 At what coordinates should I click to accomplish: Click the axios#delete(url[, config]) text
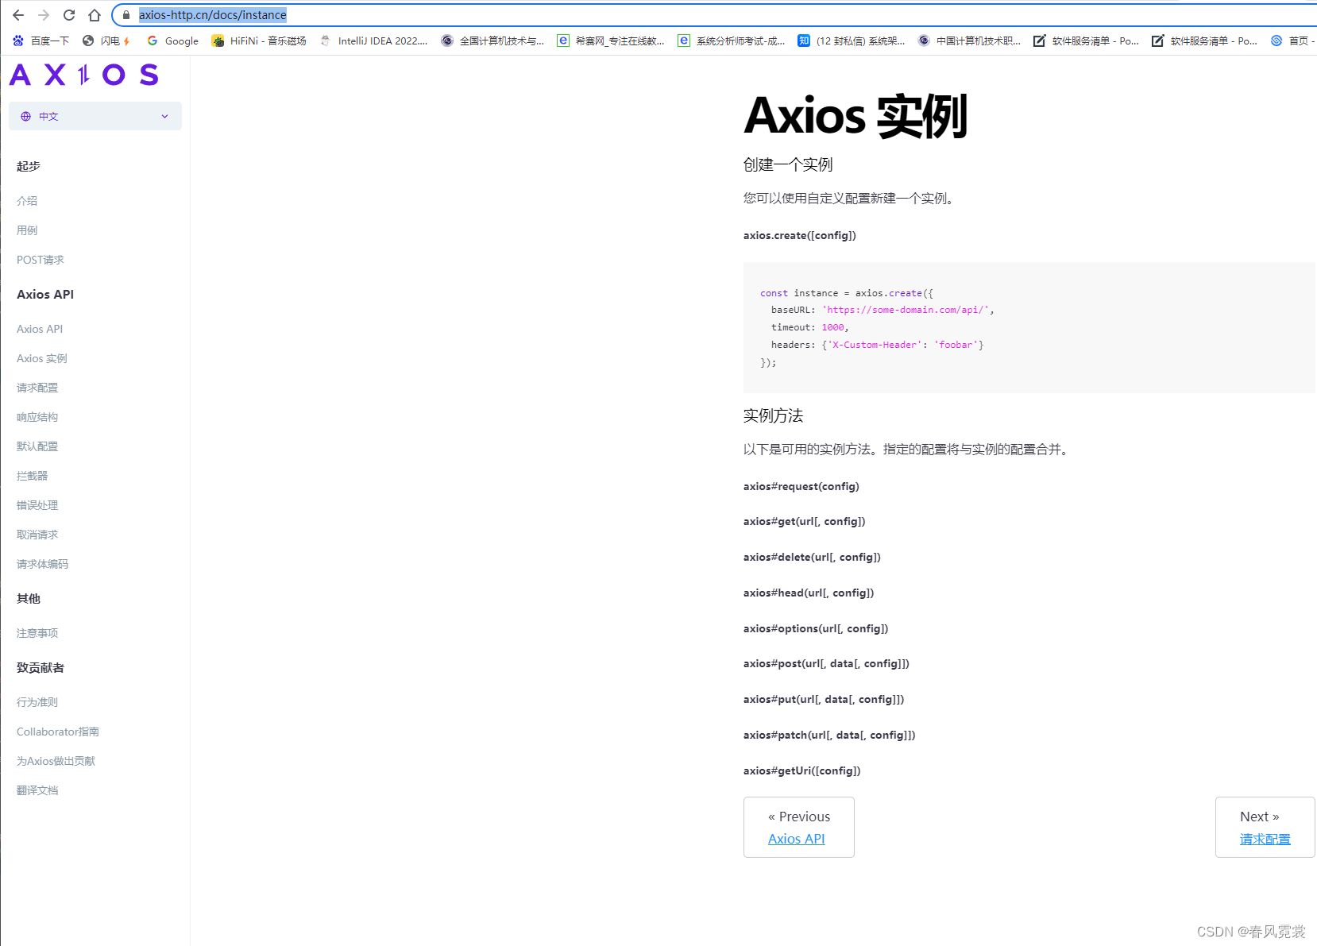pyautogui.click(x=812, y=557)
